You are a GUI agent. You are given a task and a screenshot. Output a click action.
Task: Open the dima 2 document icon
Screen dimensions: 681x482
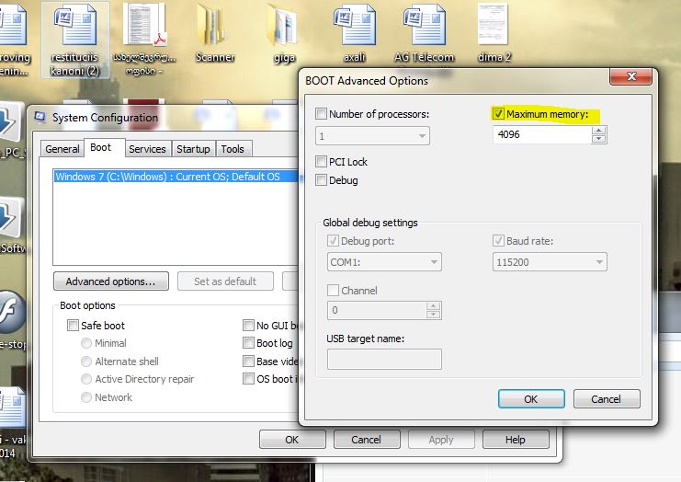click(x=494, y=34)
